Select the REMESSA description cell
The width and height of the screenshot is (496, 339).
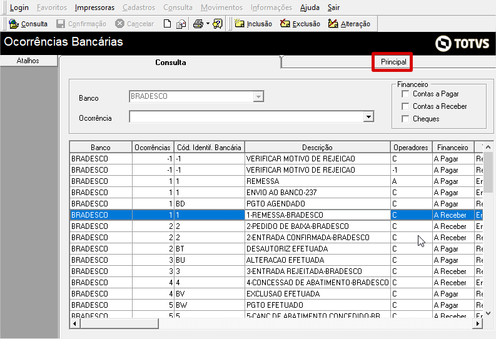[x=317, y=181]
